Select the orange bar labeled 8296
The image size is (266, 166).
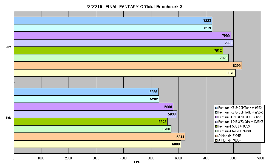(x=128, y=65)
